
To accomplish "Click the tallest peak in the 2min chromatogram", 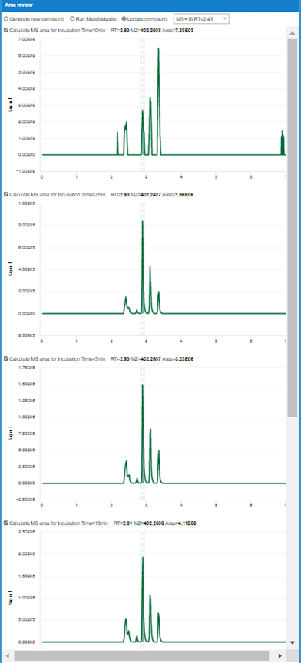I will pyautogui.click(x=143, y=266).
